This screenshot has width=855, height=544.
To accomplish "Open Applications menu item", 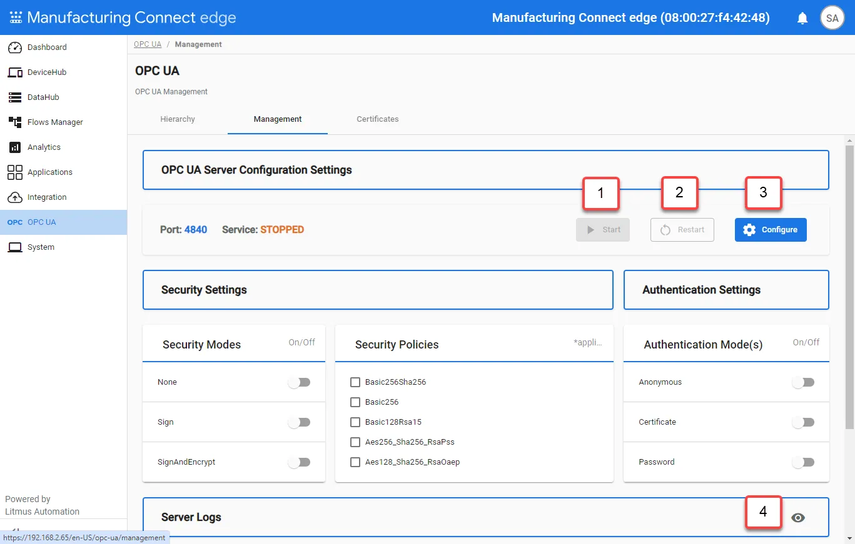I will click(x=63, y=172).
